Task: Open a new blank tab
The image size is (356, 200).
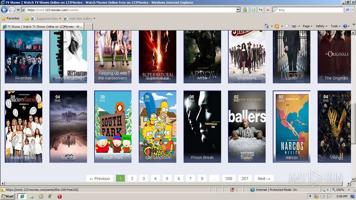Action: [88, 27]
